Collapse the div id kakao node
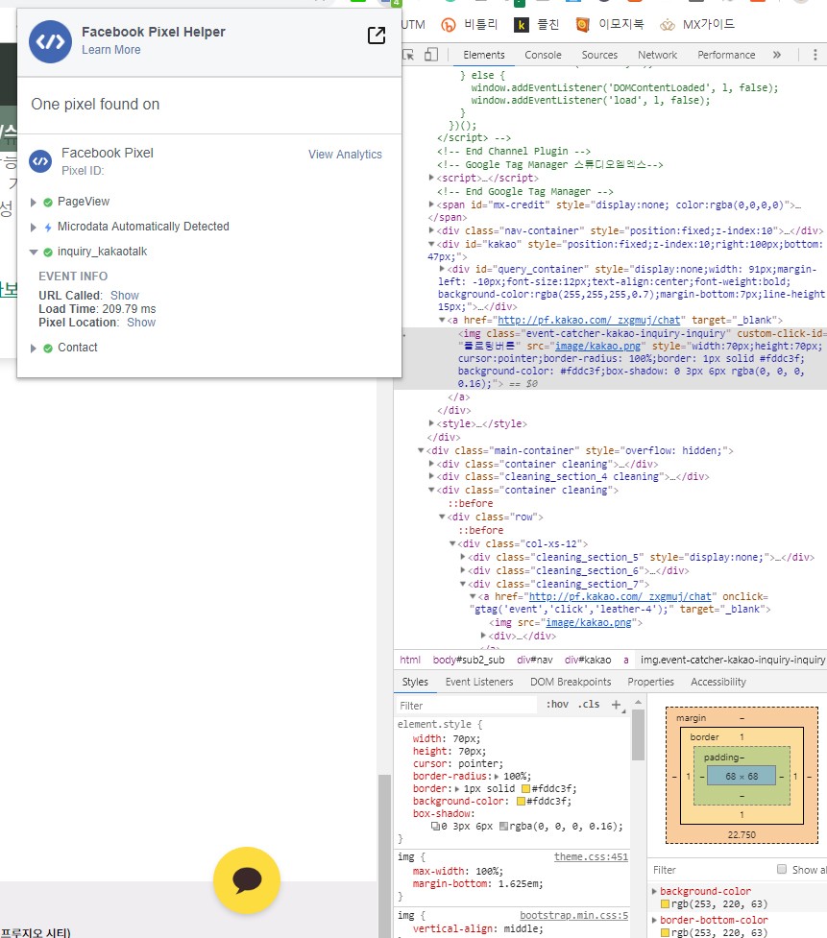The width and height of the screenshot is (827, 938). coord(431,244)
